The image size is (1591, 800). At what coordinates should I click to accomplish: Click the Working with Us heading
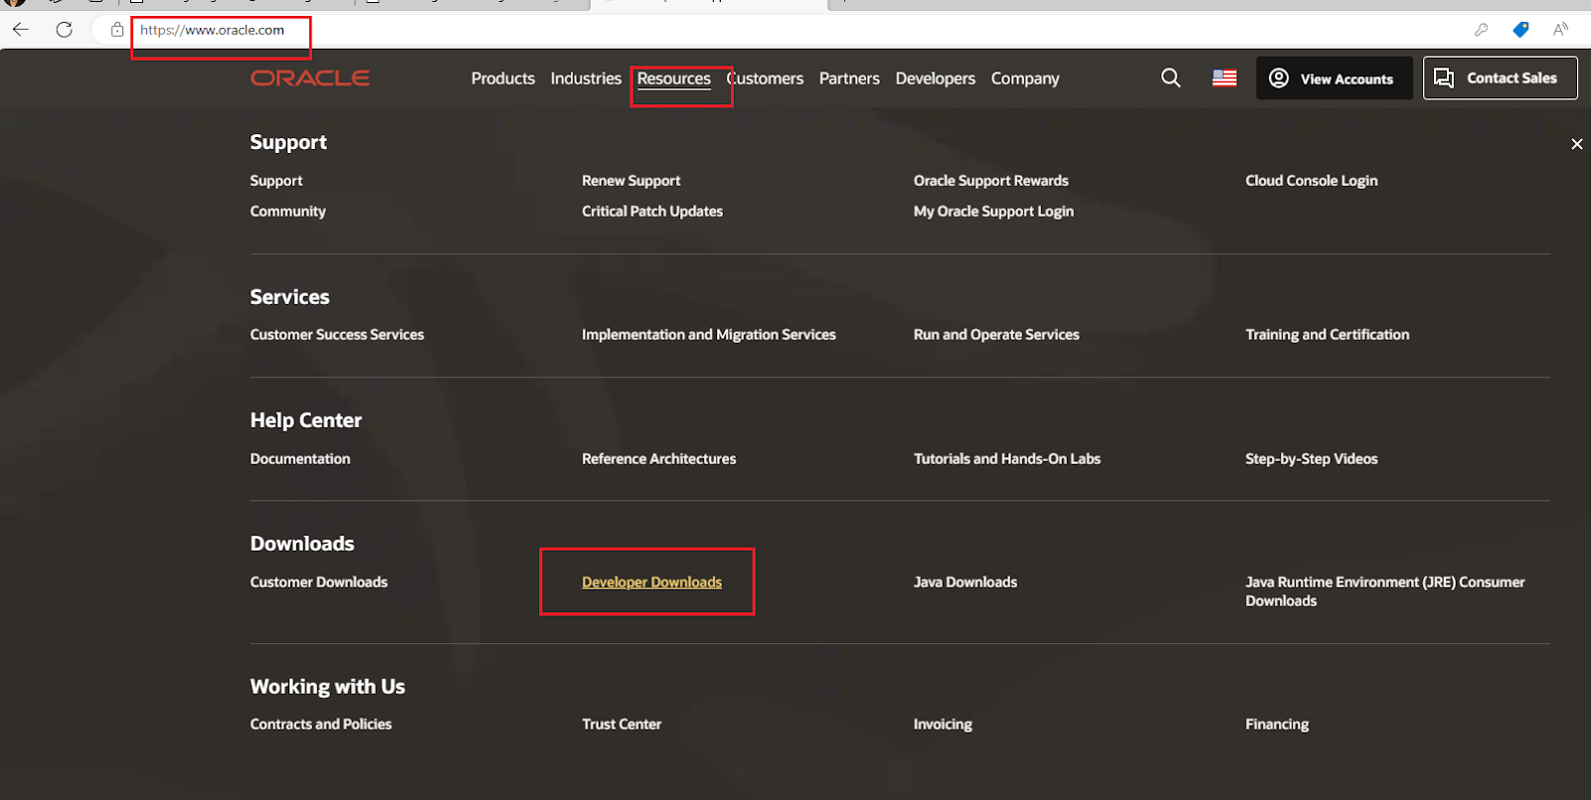click(x=328, y=687)
